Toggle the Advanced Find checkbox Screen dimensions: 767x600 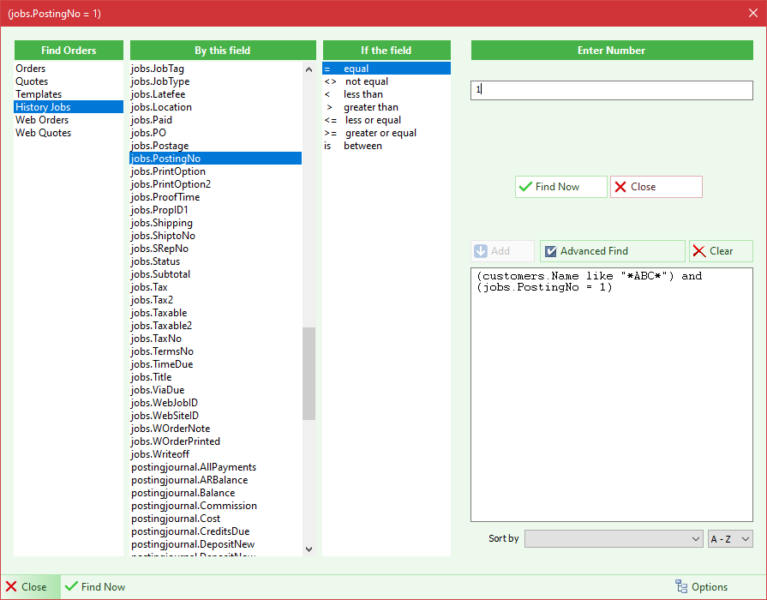tap(551, 251)
